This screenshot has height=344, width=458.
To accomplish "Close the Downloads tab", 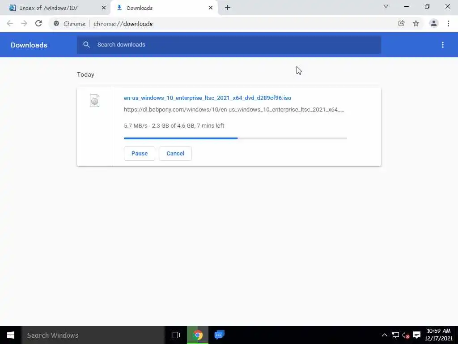I will (x=211, y=8).
